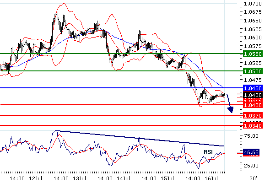Viewport: 270px width, 183px height.
Task: Click the 30' timeframe label
Action: tap(253, 178)
